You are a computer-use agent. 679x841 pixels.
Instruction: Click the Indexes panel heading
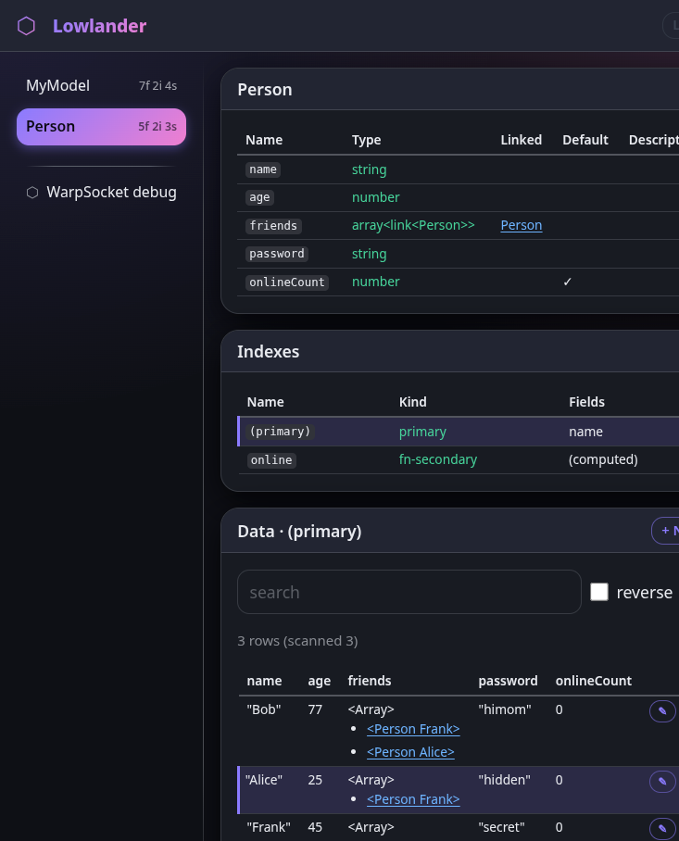(268, 352)
